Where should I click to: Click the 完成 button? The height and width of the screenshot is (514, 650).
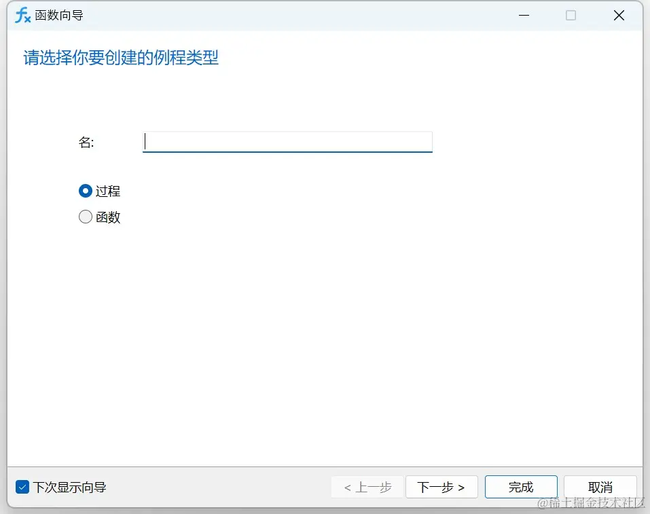521,487
